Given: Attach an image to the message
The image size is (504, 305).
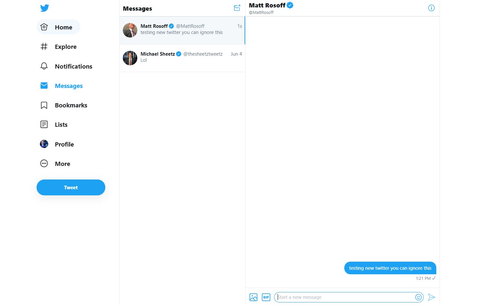Looking at the screenshot, I should pyautogui.click(x=253, y=297).
